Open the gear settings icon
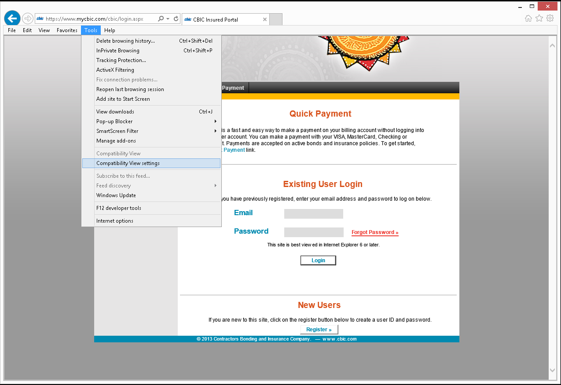Screen dimensions: 561x385 550,18
